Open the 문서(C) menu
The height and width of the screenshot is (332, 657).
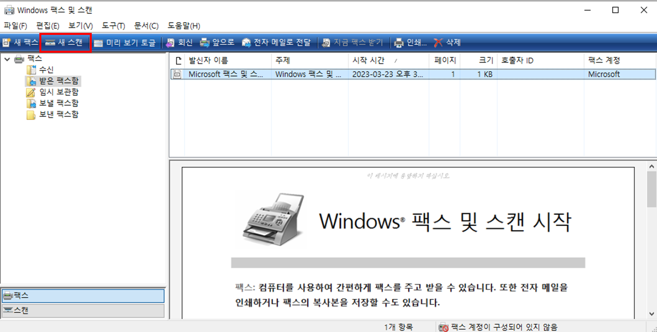pyautogui.click(x=146, y=26)
